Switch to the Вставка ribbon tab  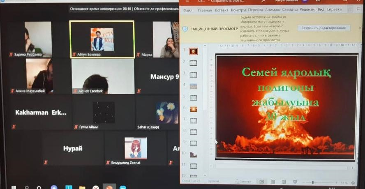[x=222, y=9]
